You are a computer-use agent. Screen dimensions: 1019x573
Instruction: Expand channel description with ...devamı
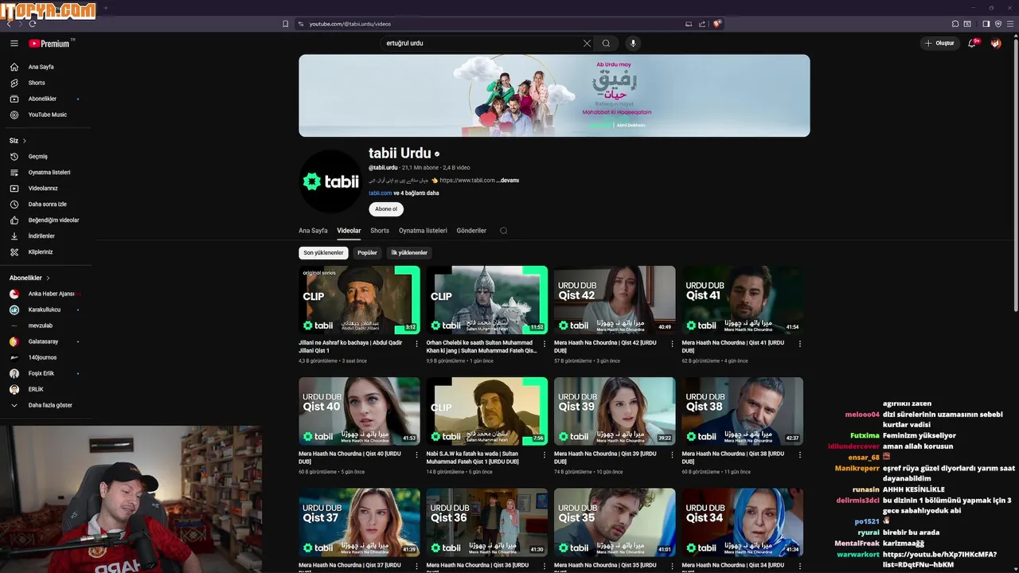point(508,181)
